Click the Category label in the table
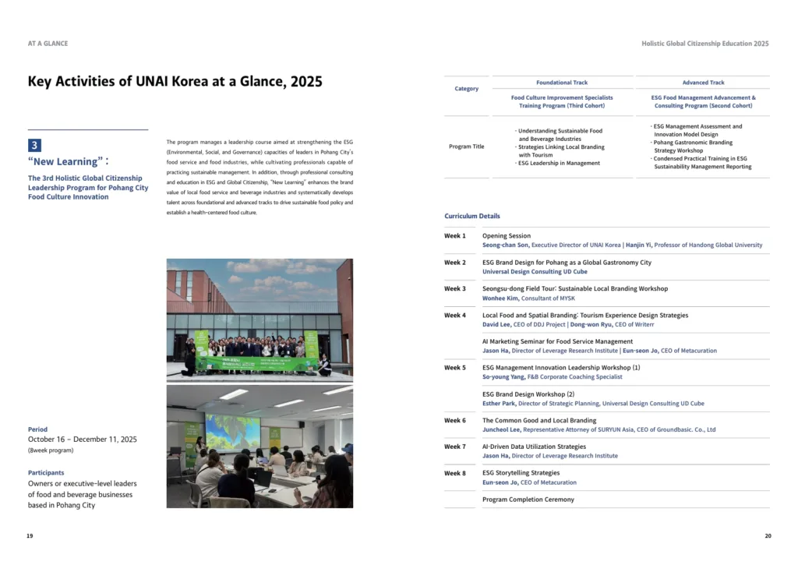This screenshot has height=565, width=798. [466, 89]
